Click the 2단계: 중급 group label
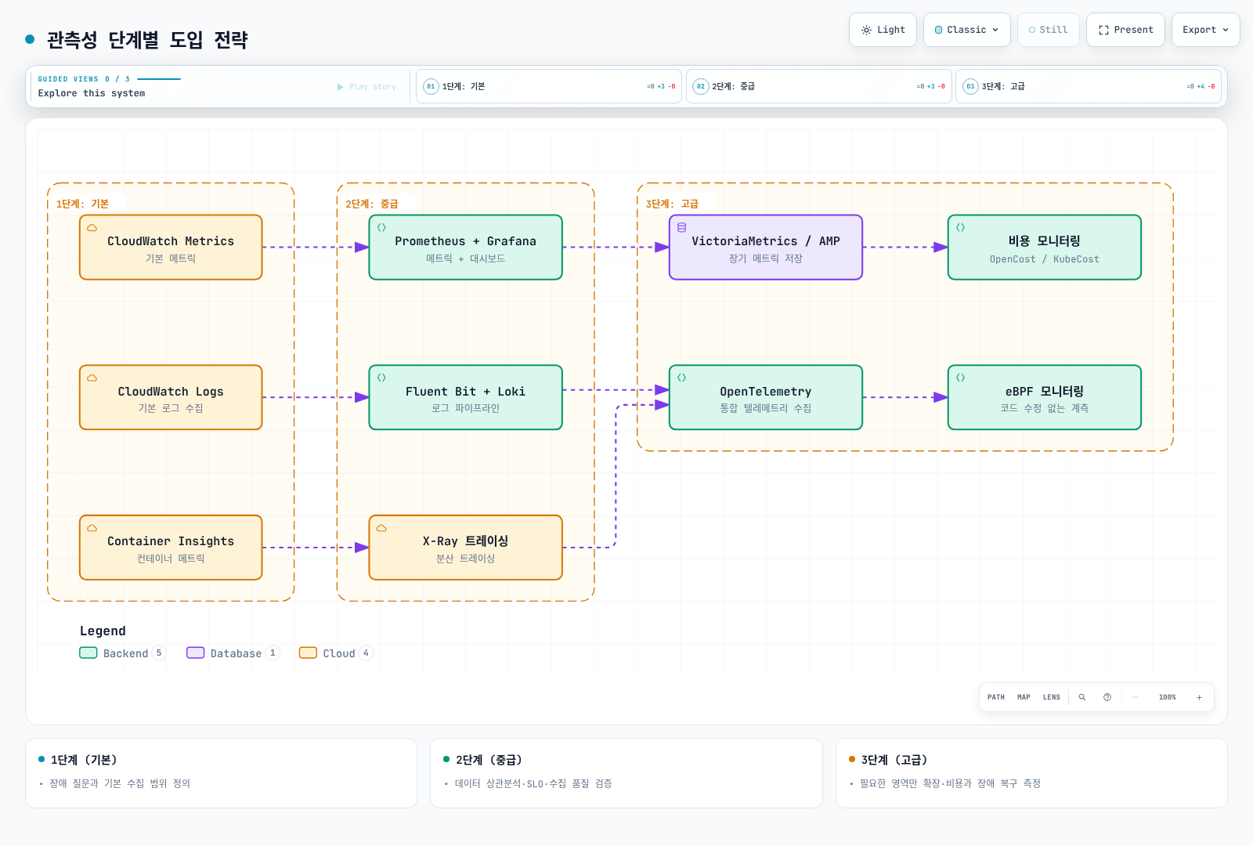1253x846 pixels. point(372,204)
